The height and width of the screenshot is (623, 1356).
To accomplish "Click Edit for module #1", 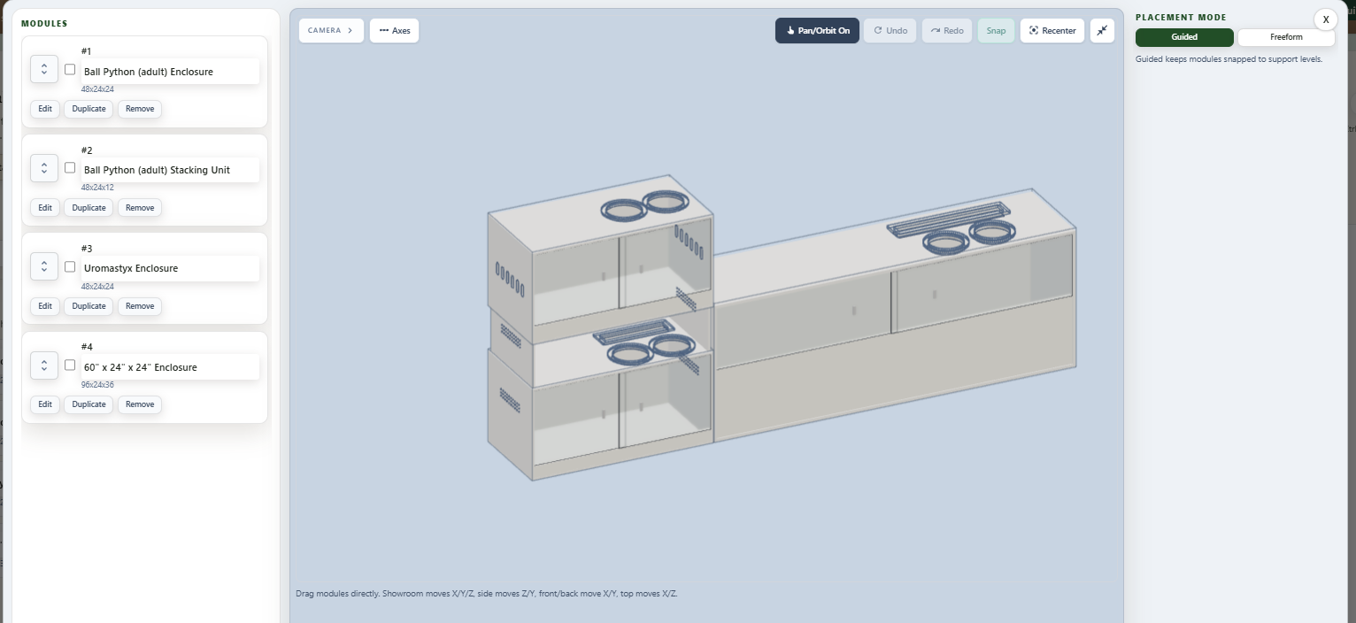I will 45,109.
